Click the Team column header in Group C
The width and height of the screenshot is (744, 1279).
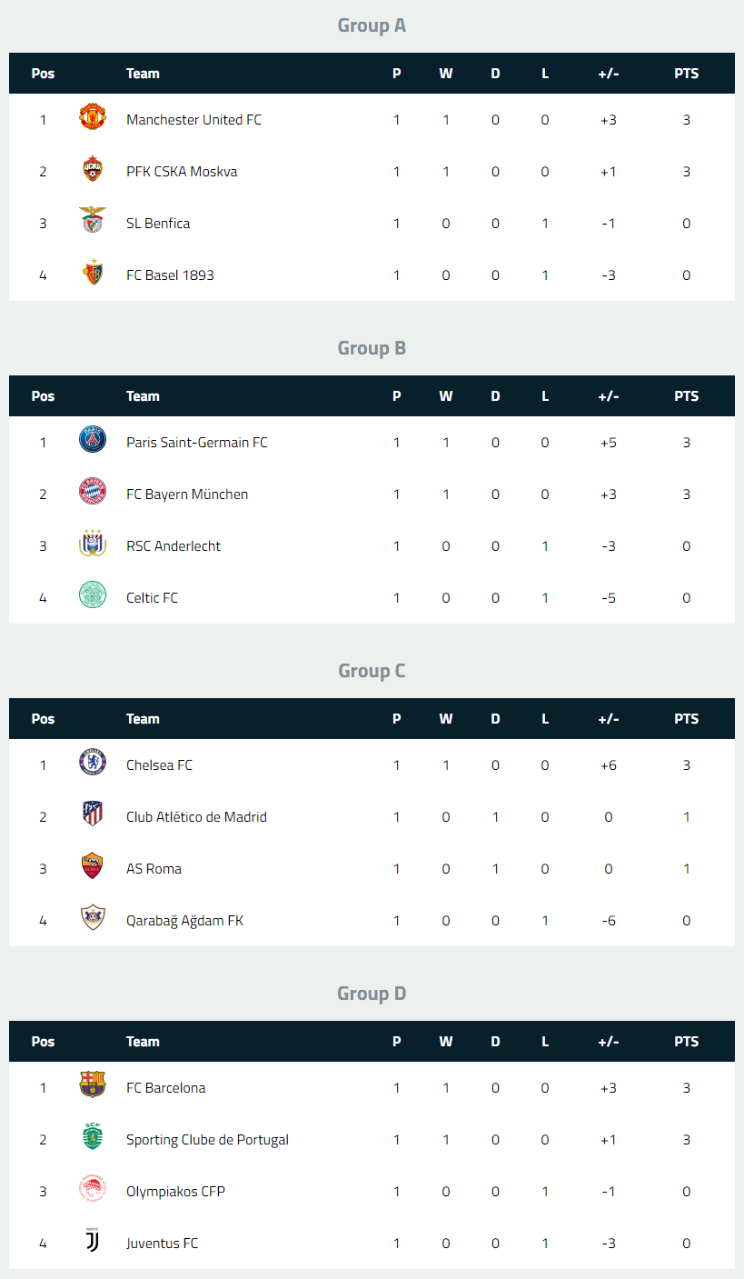pos(143,719)
